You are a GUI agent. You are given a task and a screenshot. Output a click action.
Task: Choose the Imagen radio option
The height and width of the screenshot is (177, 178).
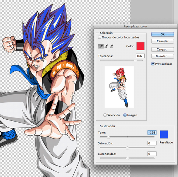125,115
